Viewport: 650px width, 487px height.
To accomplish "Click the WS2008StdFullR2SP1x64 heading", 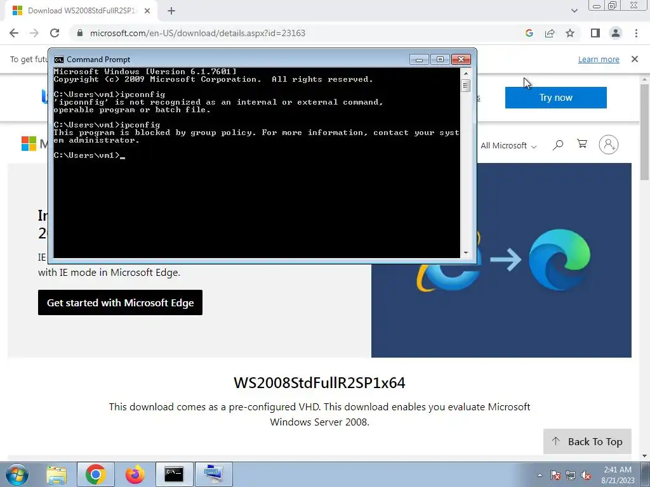I will click(x=319, y=382).
